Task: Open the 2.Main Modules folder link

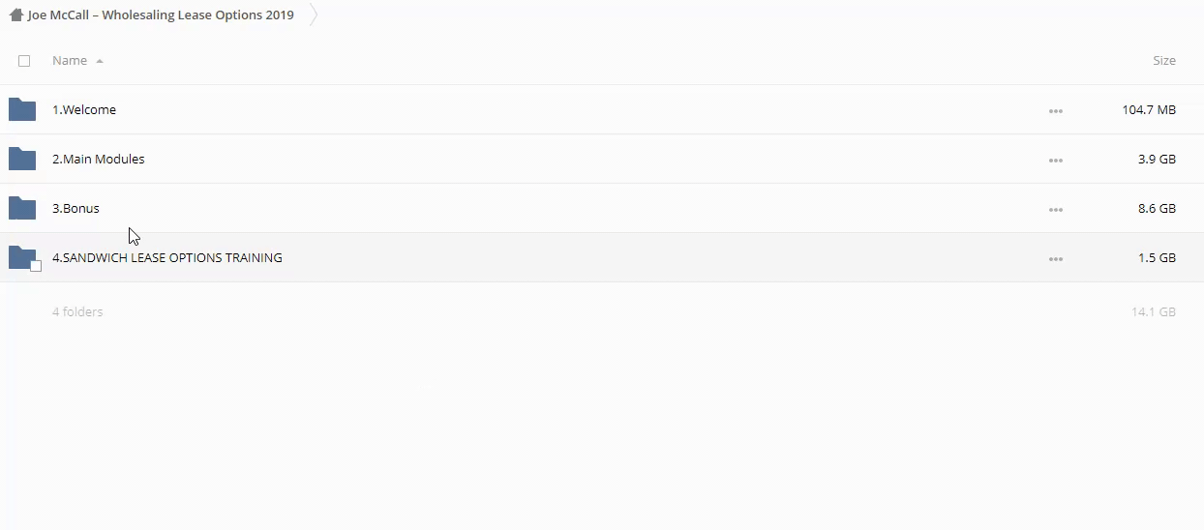Action: 99,160
